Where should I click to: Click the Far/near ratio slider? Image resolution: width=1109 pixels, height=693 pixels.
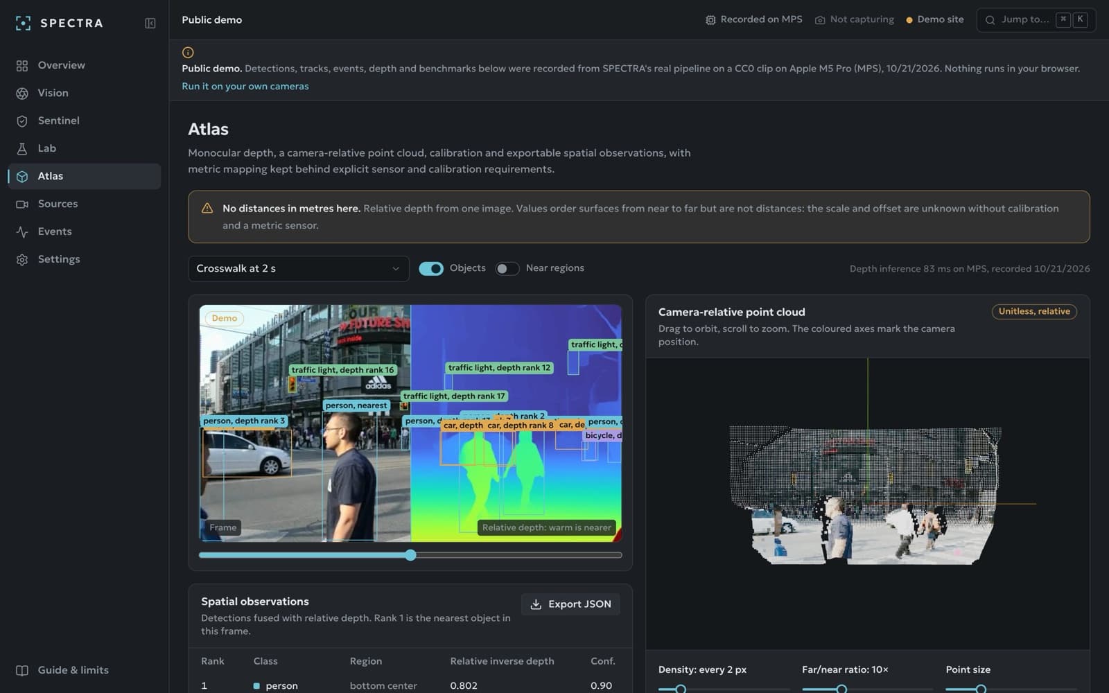click(x=866, y=689)
